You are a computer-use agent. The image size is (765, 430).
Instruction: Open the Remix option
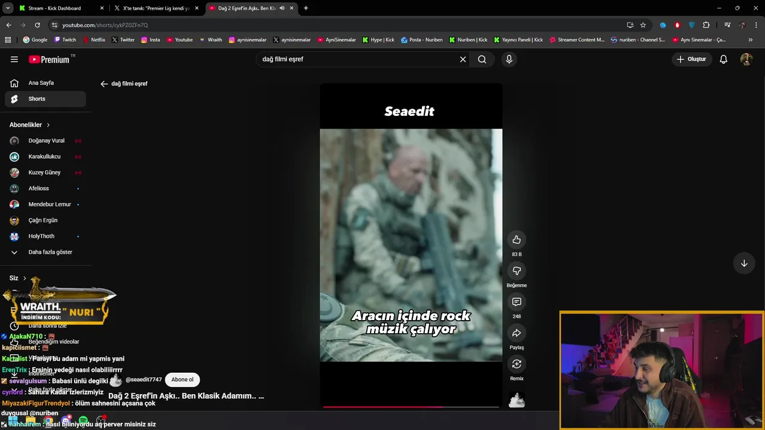[x=517, y=364]
